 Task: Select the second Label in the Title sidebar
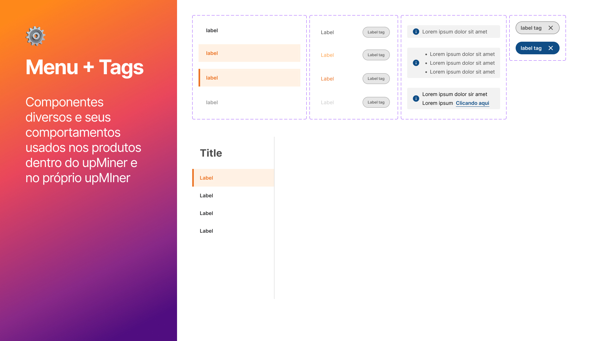(x=206, y=195)
